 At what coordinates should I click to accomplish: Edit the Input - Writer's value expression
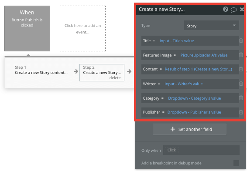click(x=184, y=84)
